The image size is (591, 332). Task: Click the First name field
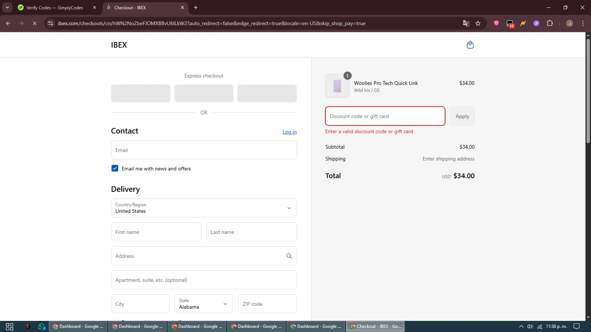[156, 232]
